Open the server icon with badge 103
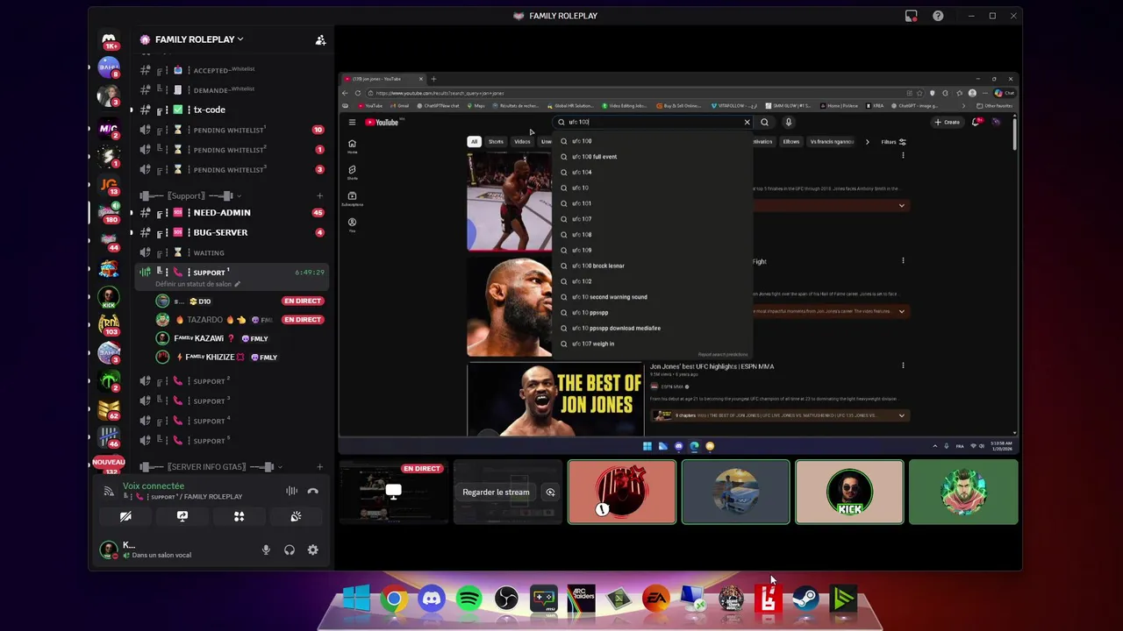The width and height of the screenshot is (1123, 631). (109, 325)
